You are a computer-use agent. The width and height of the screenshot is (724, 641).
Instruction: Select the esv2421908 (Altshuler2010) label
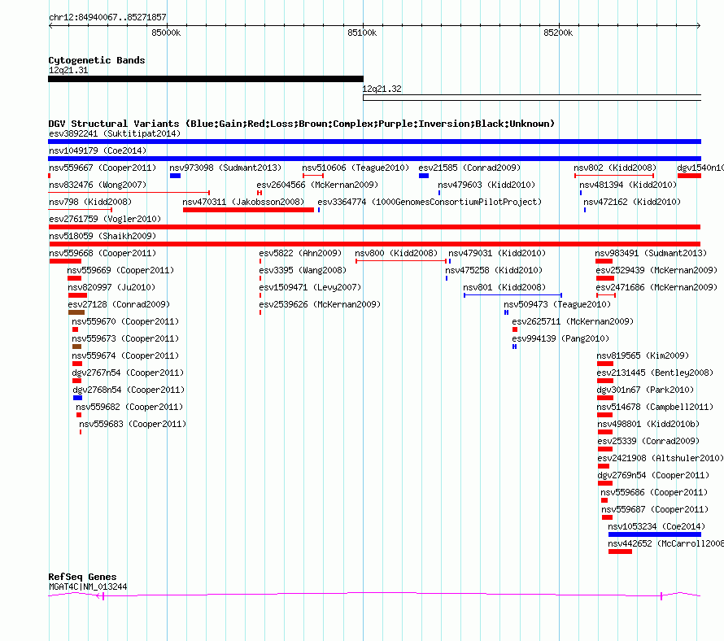click(x=661, y=458)
